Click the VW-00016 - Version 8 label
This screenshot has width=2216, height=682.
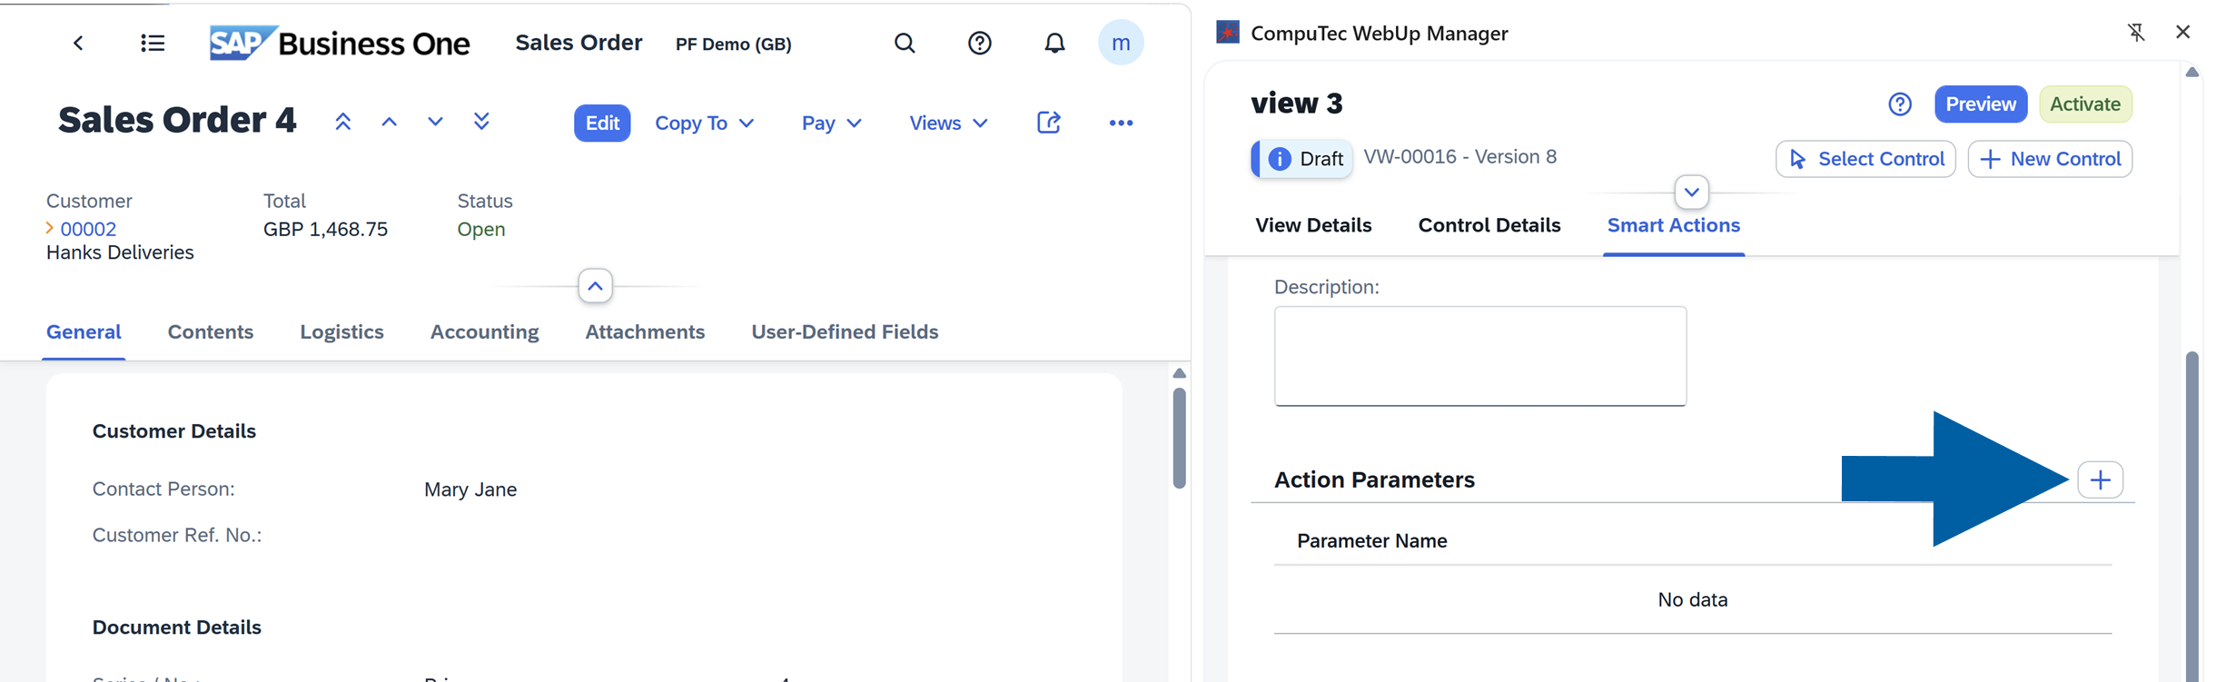point(1460,156)
